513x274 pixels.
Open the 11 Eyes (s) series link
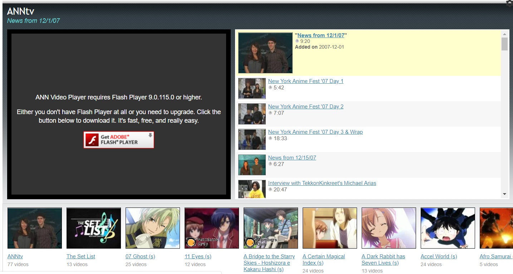198,256
